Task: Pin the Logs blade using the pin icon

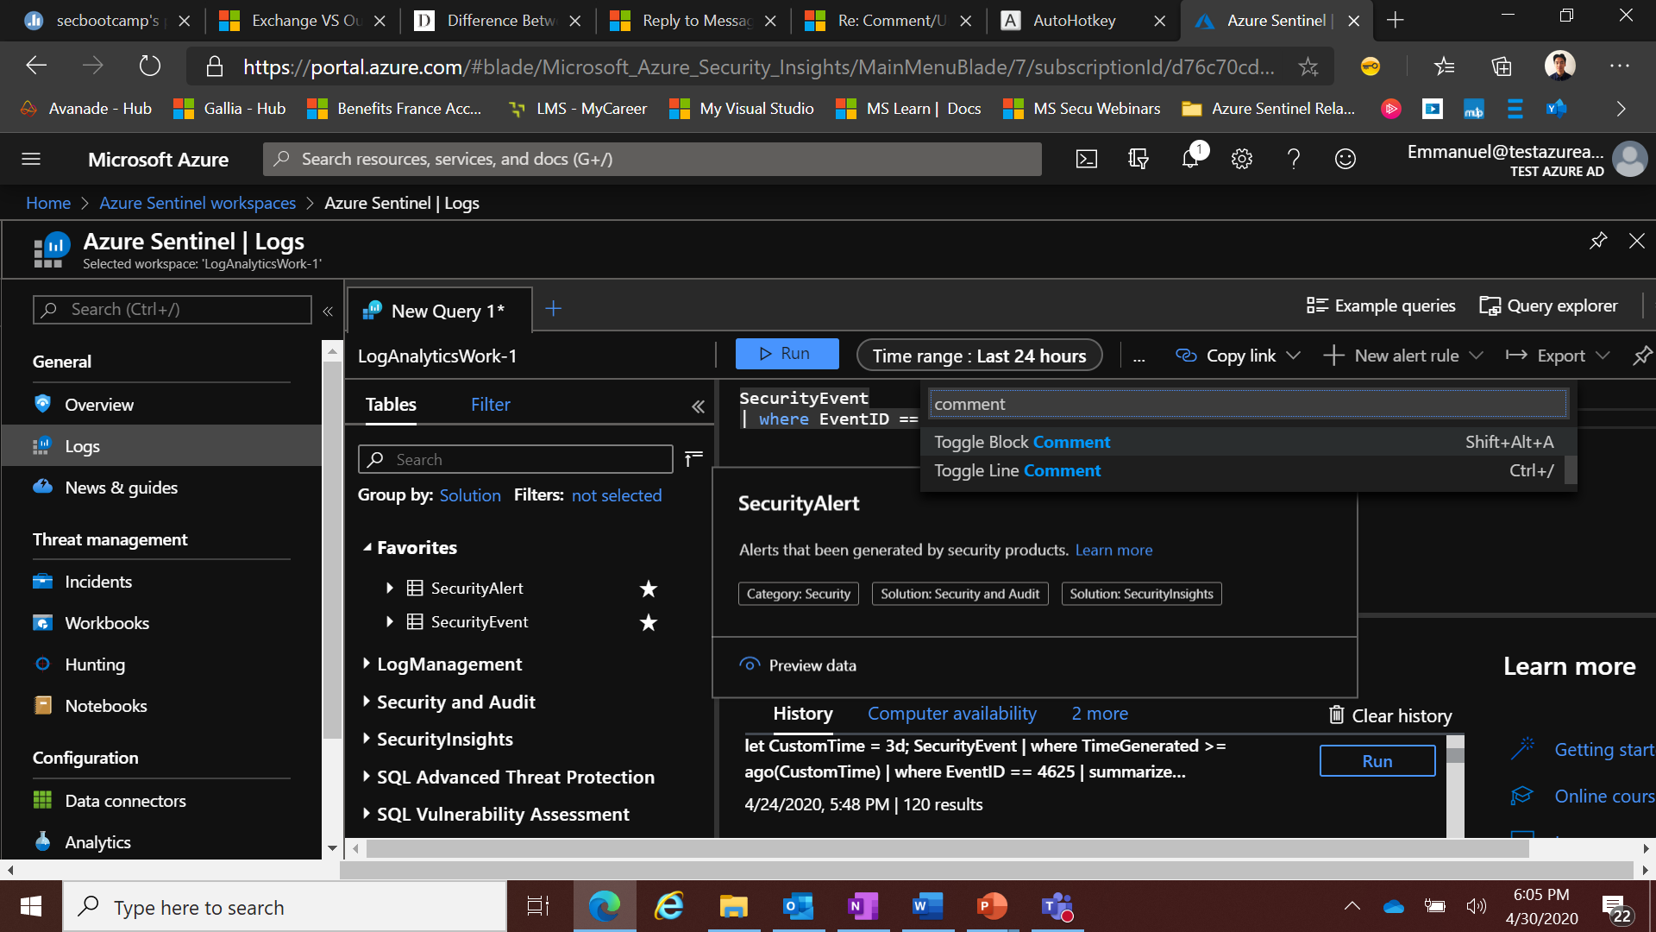Action: click(x=1598, y=242)
